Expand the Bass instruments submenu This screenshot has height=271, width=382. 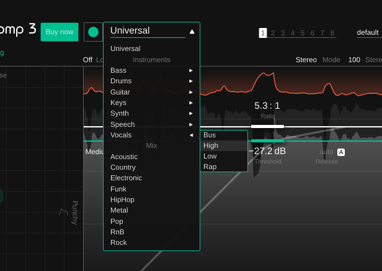pos(151,70)
